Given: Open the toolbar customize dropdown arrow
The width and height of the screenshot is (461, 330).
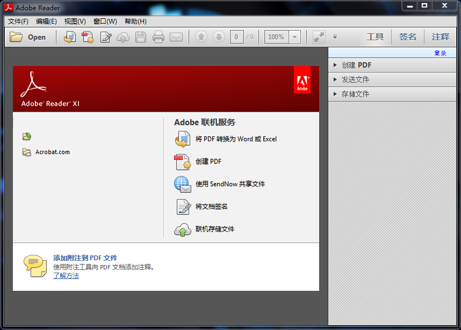Looking at the screenshot, I should tap(335, 37).
